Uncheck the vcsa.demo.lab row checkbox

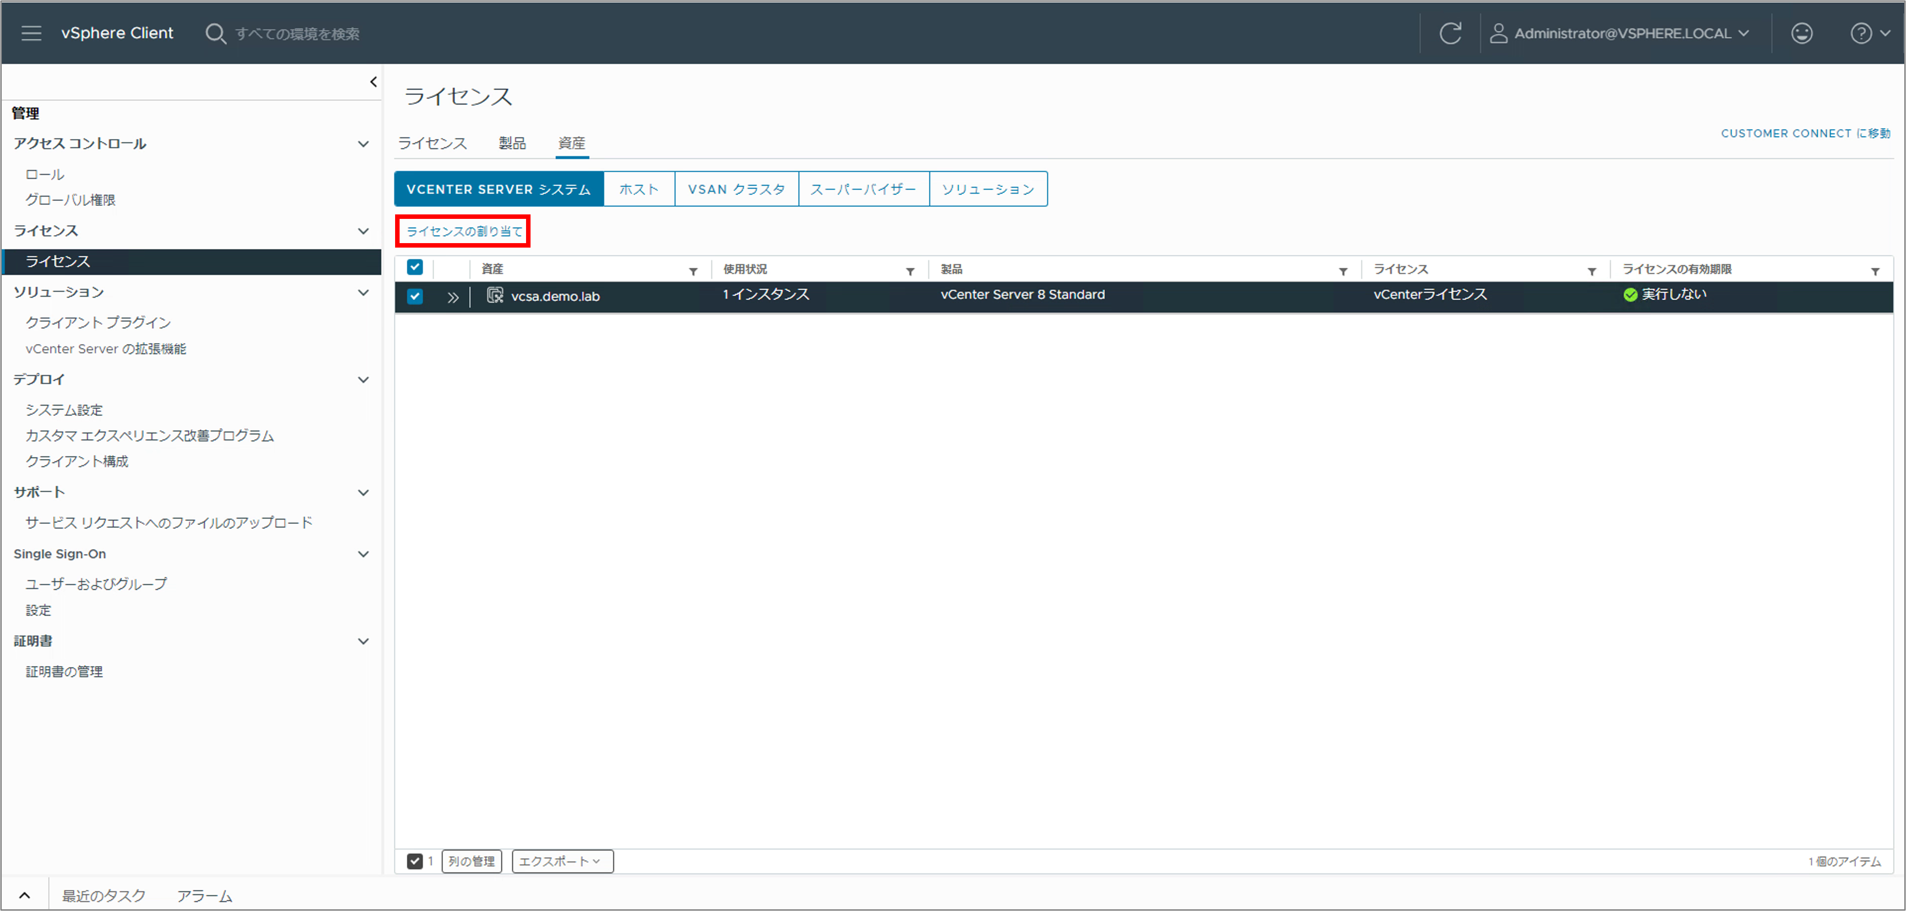coord(415,297)
